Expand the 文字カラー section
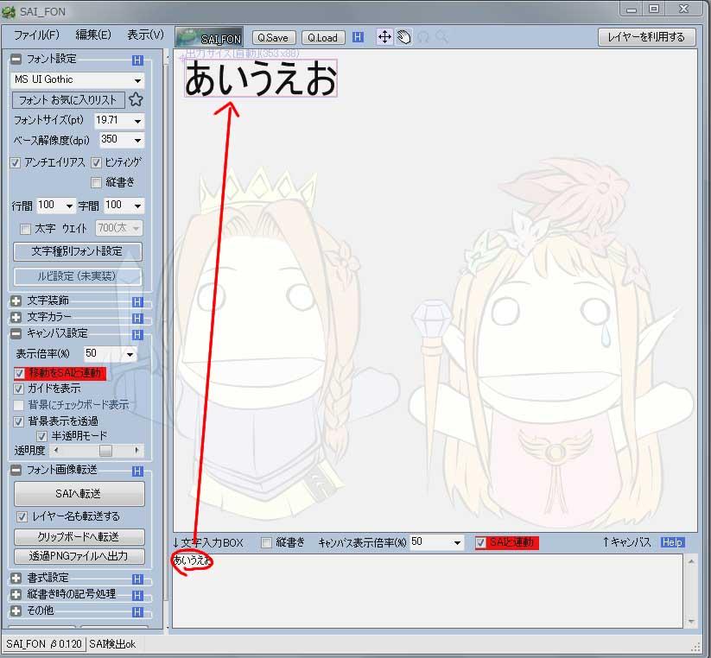This screenshot has width=711, height=658. tap(16, 317)
